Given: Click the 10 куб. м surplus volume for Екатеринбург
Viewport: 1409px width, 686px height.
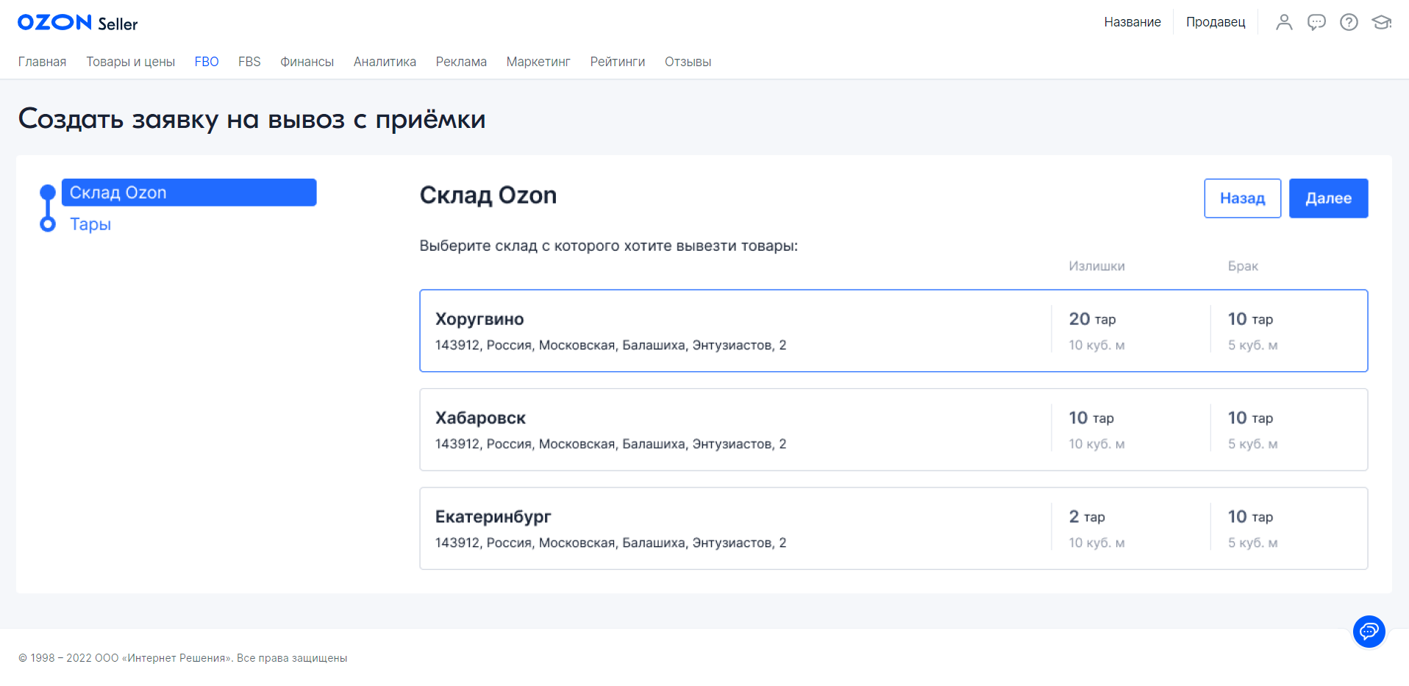Looking at the screenshot, I should coord(1096,543).
